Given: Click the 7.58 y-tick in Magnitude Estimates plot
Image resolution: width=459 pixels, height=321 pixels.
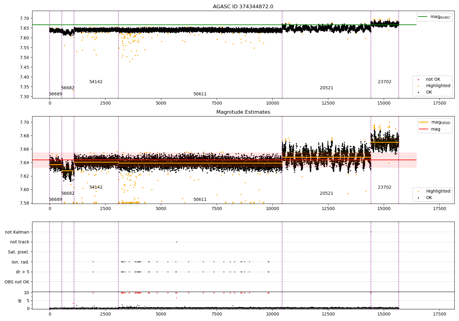Looking at the screenshot, I should 24,203.
